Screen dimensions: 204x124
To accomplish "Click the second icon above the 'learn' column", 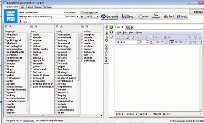I will (35, 27).
